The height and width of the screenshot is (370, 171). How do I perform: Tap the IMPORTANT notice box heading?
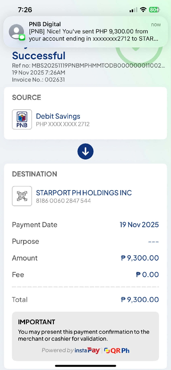pyautogui.click(x=36, y=322)
